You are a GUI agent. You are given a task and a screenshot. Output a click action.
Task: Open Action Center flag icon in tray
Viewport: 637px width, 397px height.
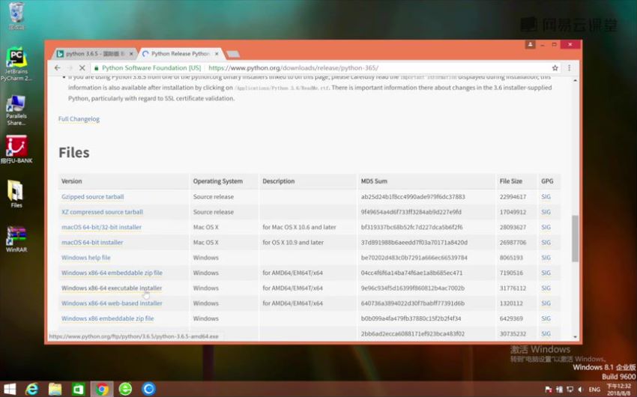(549, 390)
